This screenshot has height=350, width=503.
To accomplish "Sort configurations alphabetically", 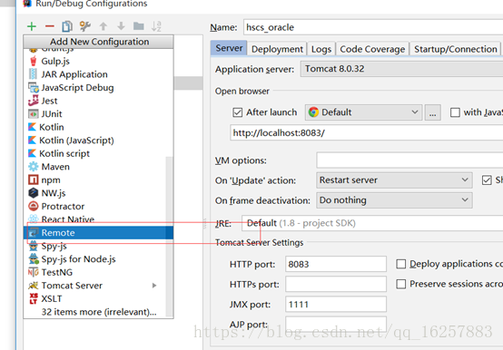I will [156, 26].
